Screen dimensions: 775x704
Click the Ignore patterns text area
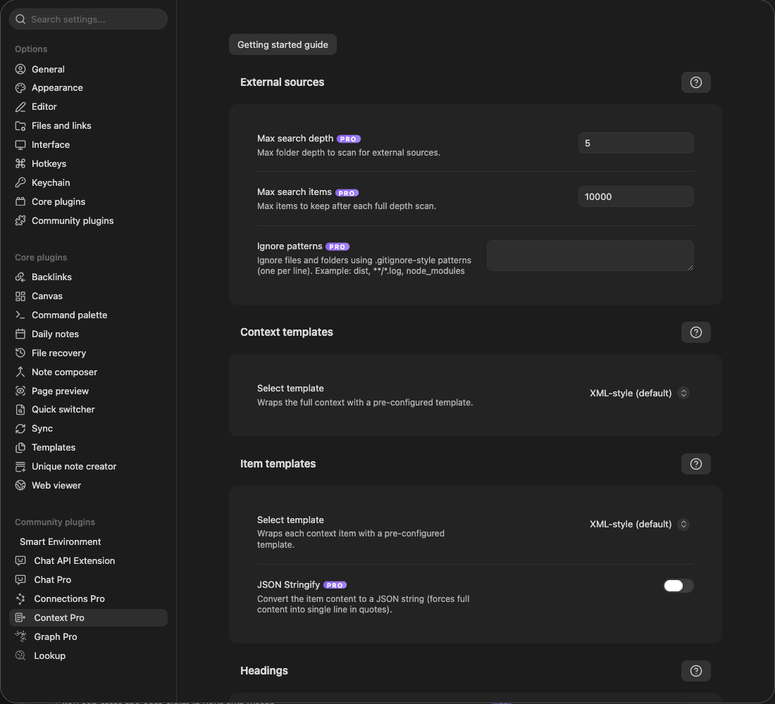pos(590,256)
